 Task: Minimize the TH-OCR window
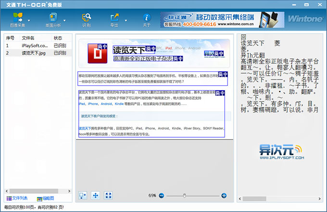point(294,5)
